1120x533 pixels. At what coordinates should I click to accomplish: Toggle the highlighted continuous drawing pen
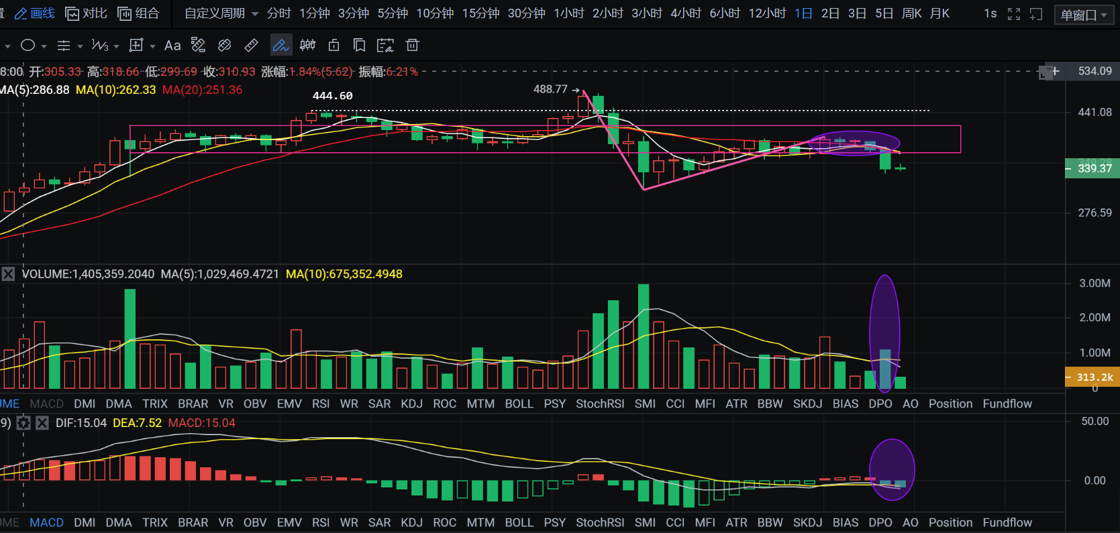tap(281, 45)
